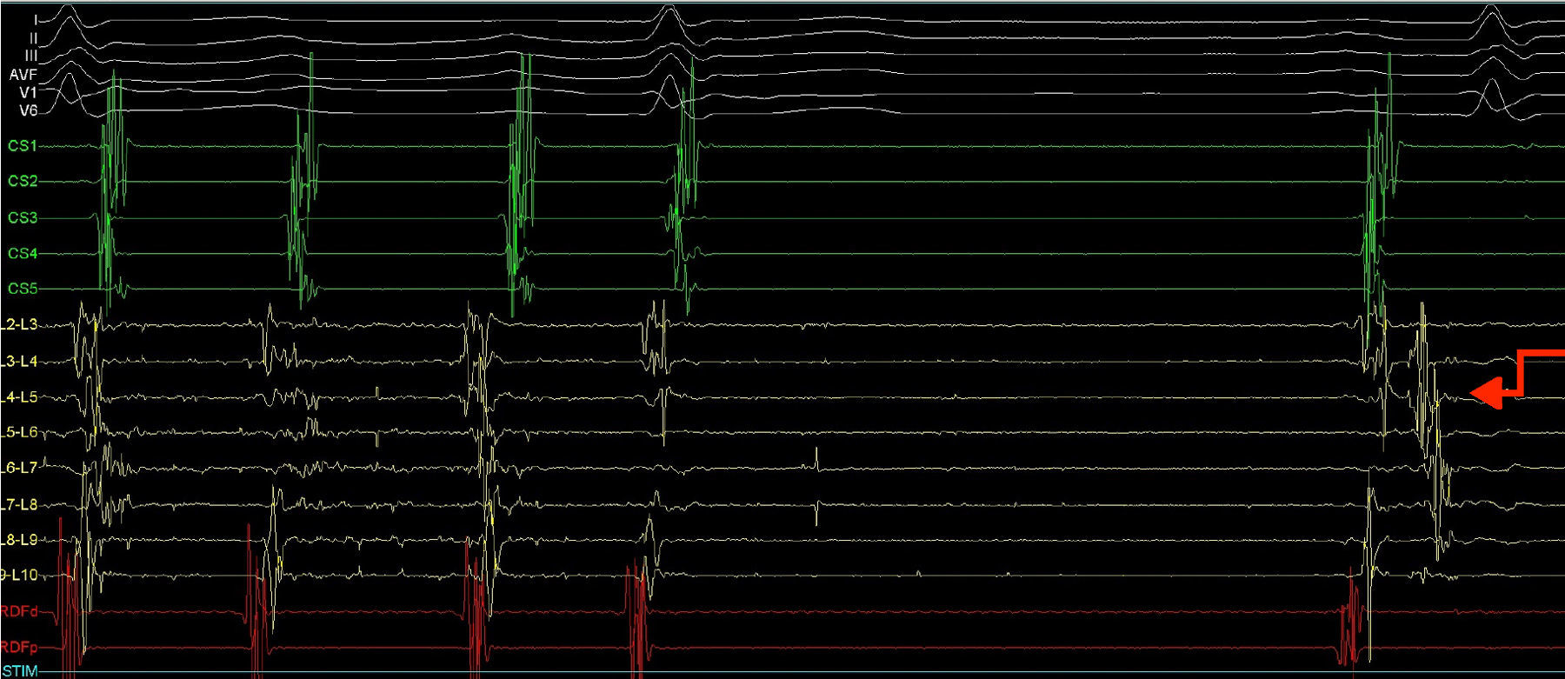This screenshot has height=679, width=1565.
Task: Click the L9-L10 channel label
Action: pos(19,576)
